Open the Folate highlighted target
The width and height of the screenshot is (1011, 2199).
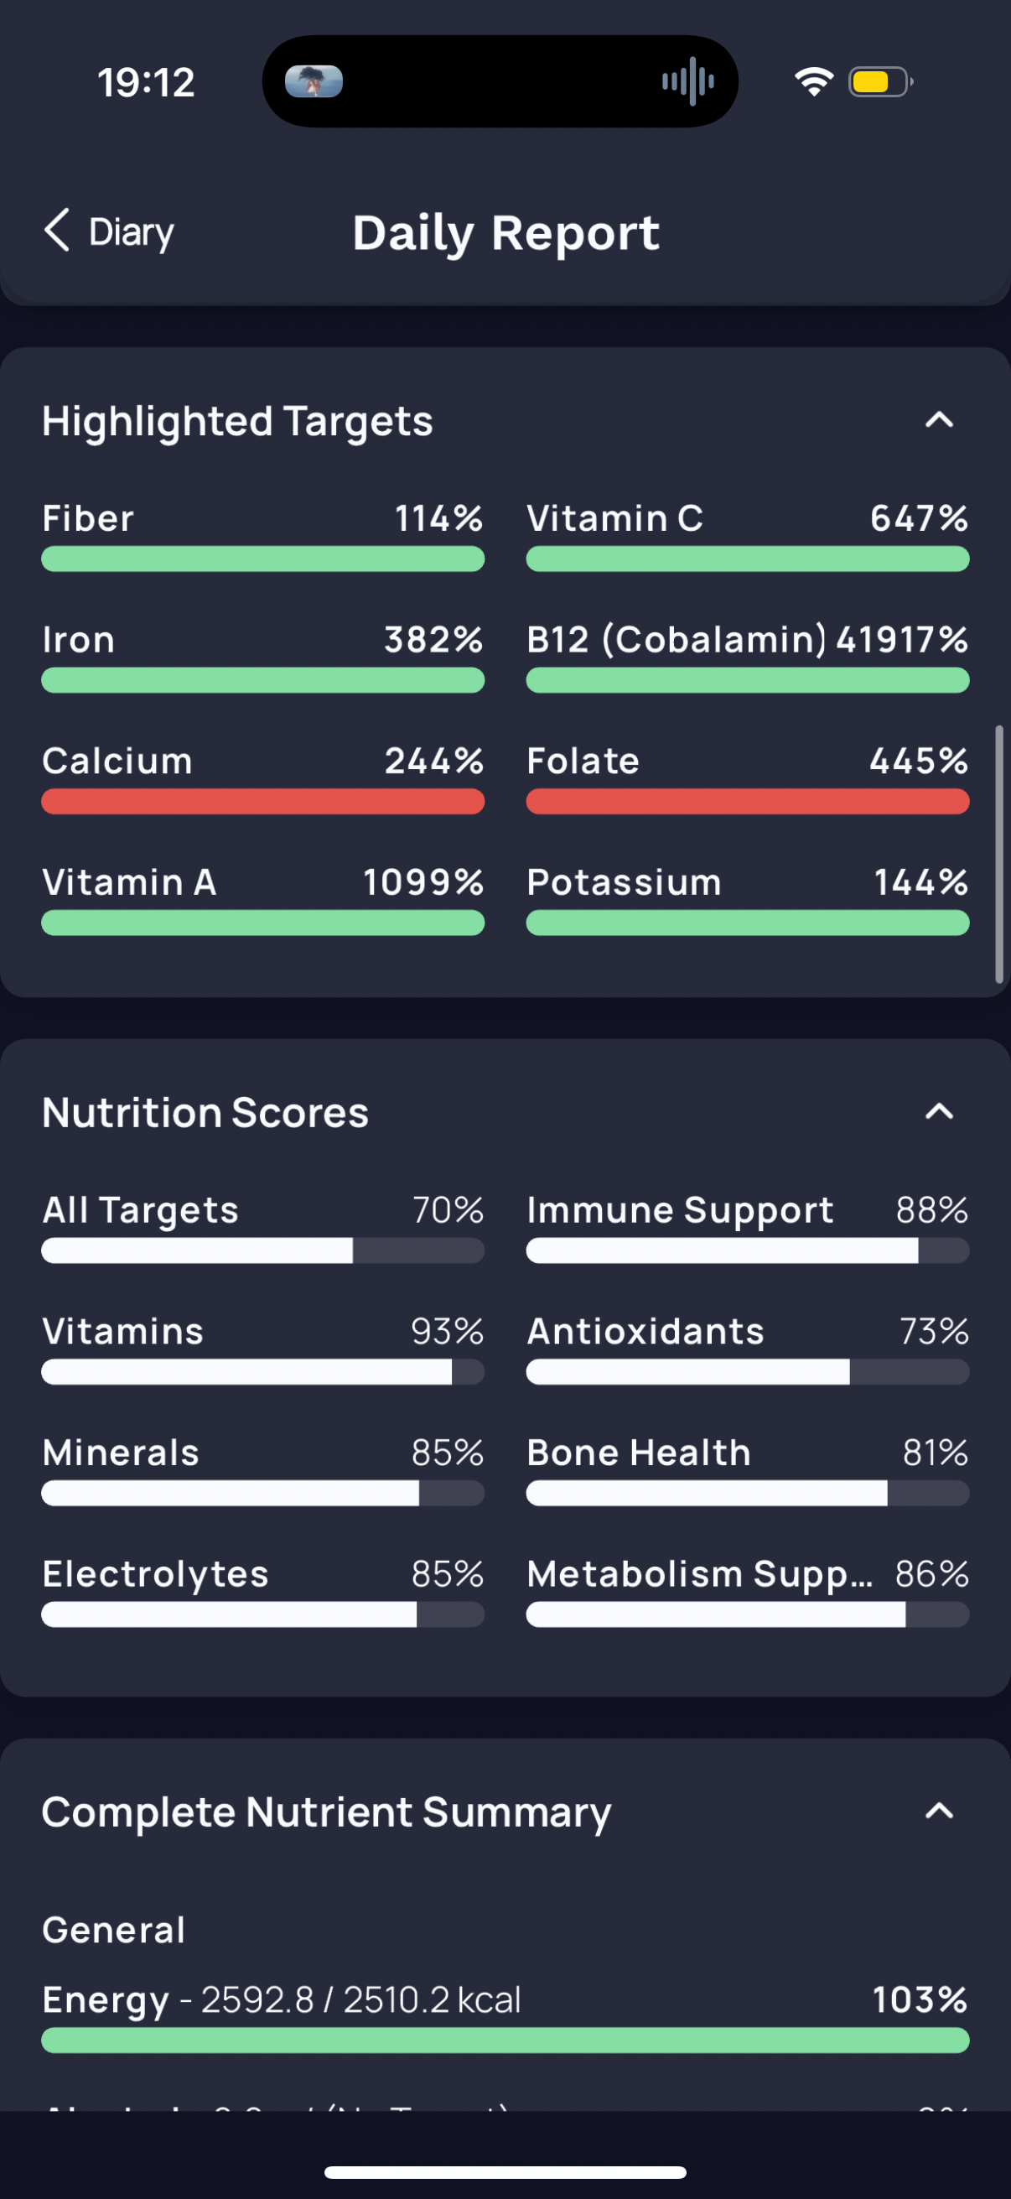click(748, 777)
